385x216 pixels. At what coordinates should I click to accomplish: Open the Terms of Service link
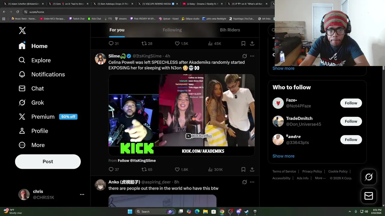tap(284, 171)
